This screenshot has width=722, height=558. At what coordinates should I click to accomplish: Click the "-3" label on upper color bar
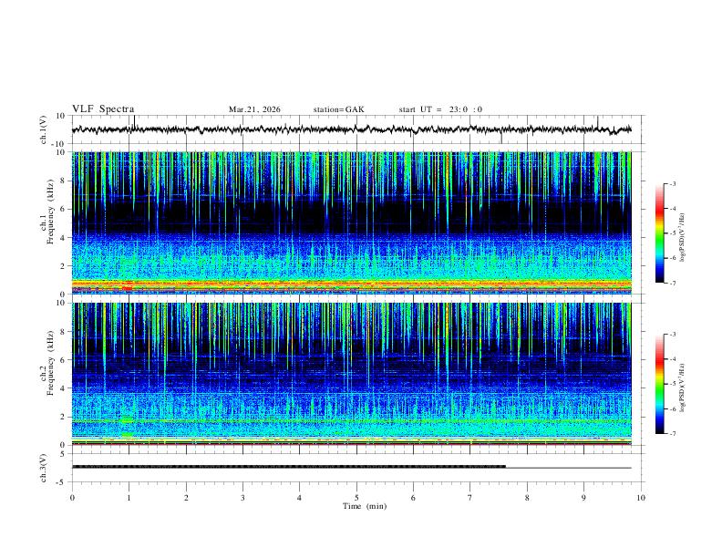click(673, 183)
